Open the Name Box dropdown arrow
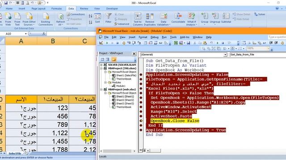The image size is (286, 160). tap(26, 34)
